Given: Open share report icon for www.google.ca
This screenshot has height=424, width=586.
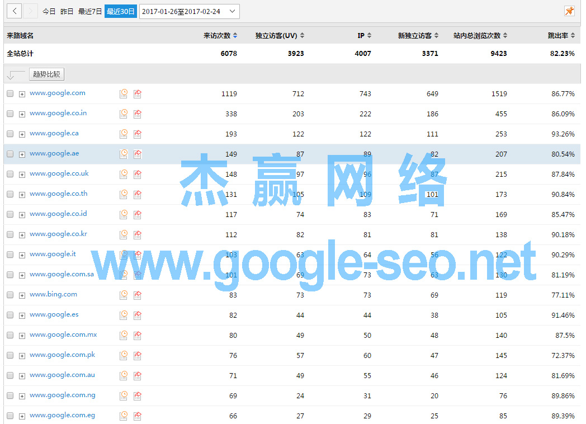Looking at the screenshot, I should [138, 134].
